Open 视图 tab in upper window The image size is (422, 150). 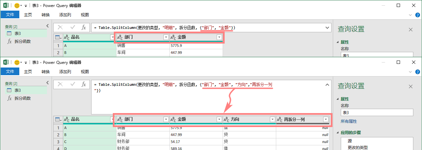[85, 15]
